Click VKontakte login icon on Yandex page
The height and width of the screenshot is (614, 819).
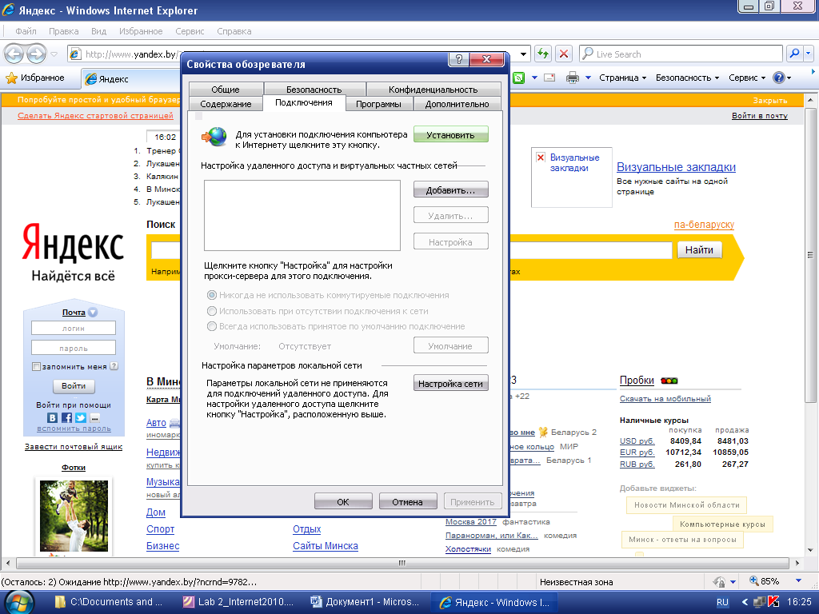(52, 417)
